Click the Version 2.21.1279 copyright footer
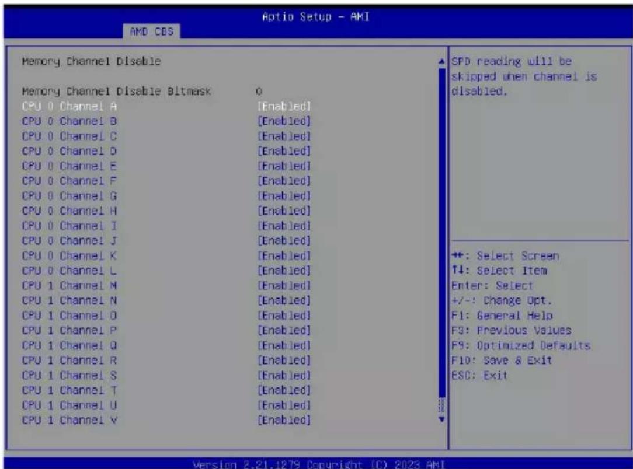Image resolution: width=633 pixels, height=469 pixels. click(x=318, y=464)
